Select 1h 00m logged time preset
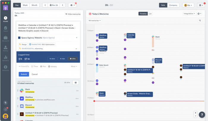Viewport: 208px width, 121px height. click(x=52, y=59)
